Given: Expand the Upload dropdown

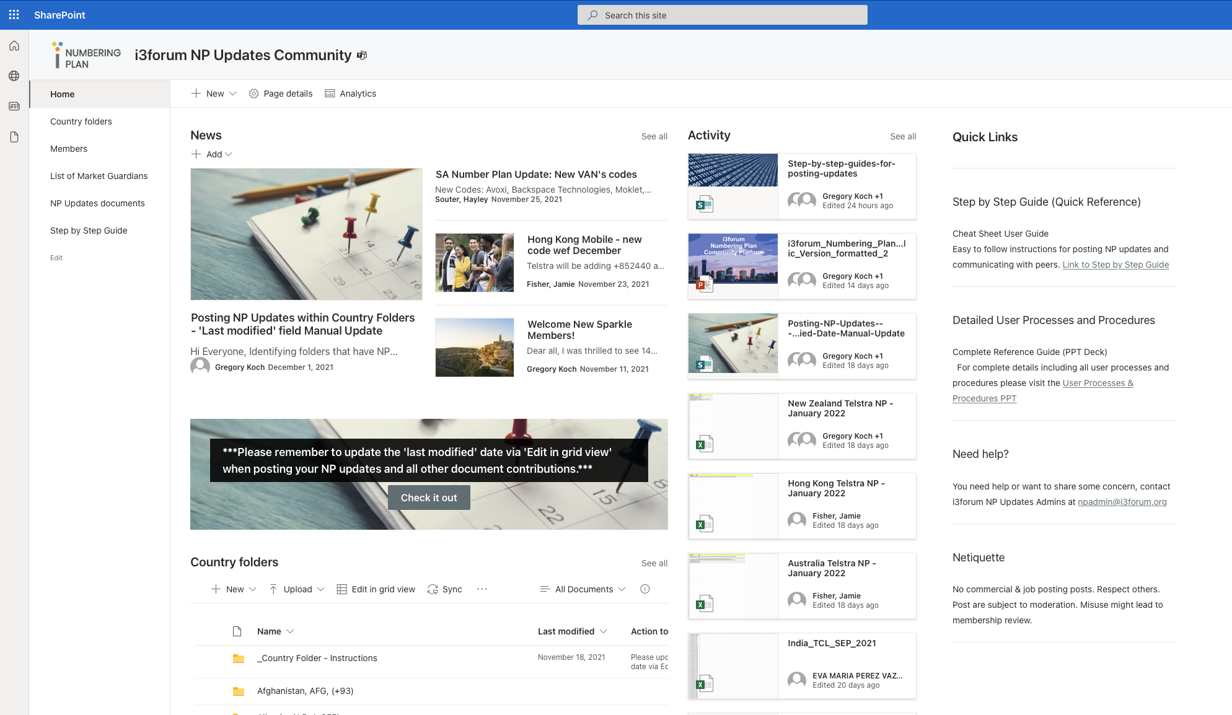Looking at the screenshot, I should (x=320, y=589).
